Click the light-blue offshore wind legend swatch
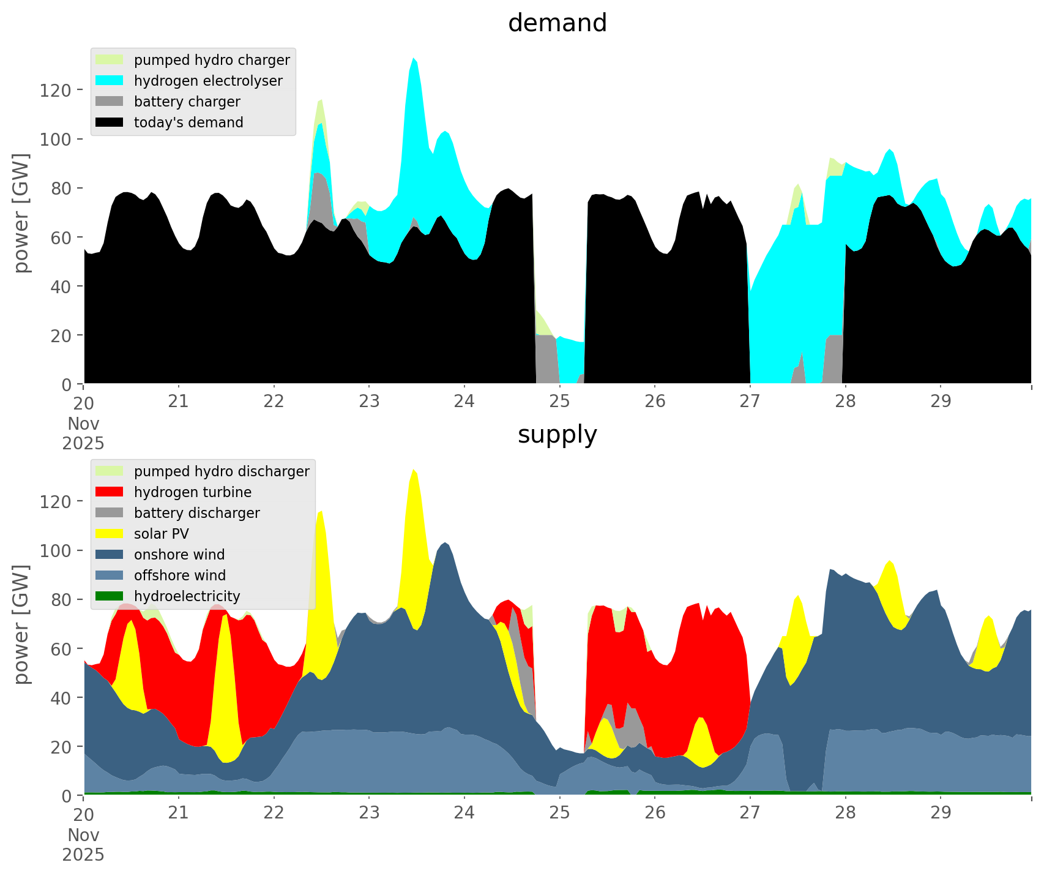1044x876 pixels. point(110,575)
